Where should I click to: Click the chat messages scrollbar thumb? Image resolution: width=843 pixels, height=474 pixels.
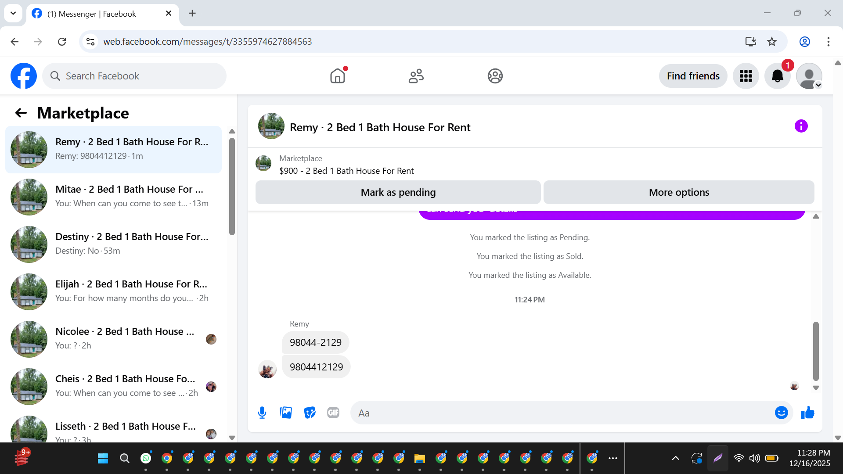(816, 351)
